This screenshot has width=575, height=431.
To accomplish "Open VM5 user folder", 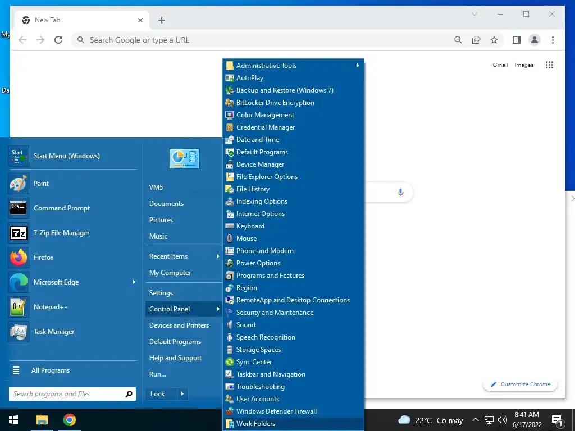I will (184, 187).
